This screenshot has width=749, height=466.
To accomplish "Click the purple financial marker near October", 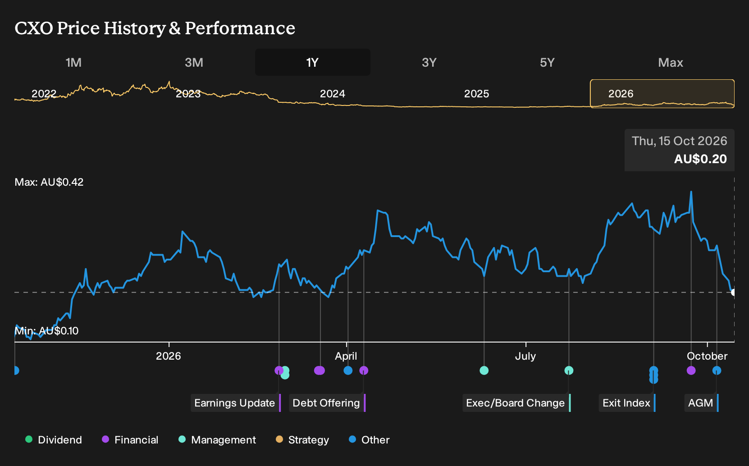I will coord(691,370).
